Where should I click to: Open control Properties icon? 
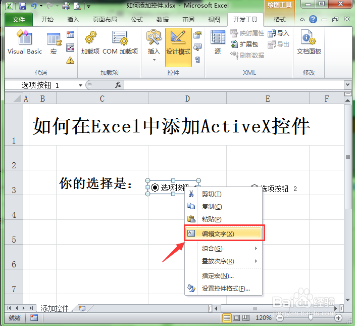tap(197, 35)
